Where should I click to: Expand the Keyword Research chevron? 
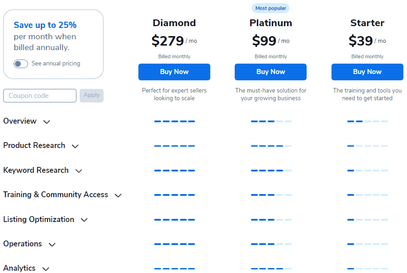point(79,171)
